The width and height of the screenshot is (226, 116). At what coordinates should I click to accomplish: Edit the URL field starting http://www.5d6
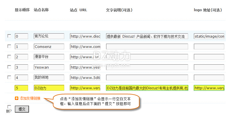click(x=85, y=78)
